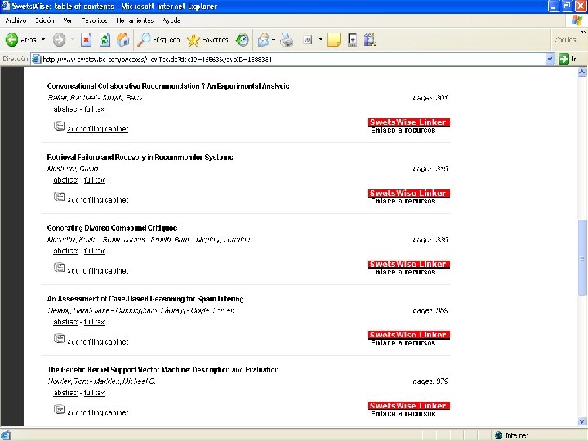Refresh the page with the green arrows icon
Viewport: 588px width, 441px height.
105,39
